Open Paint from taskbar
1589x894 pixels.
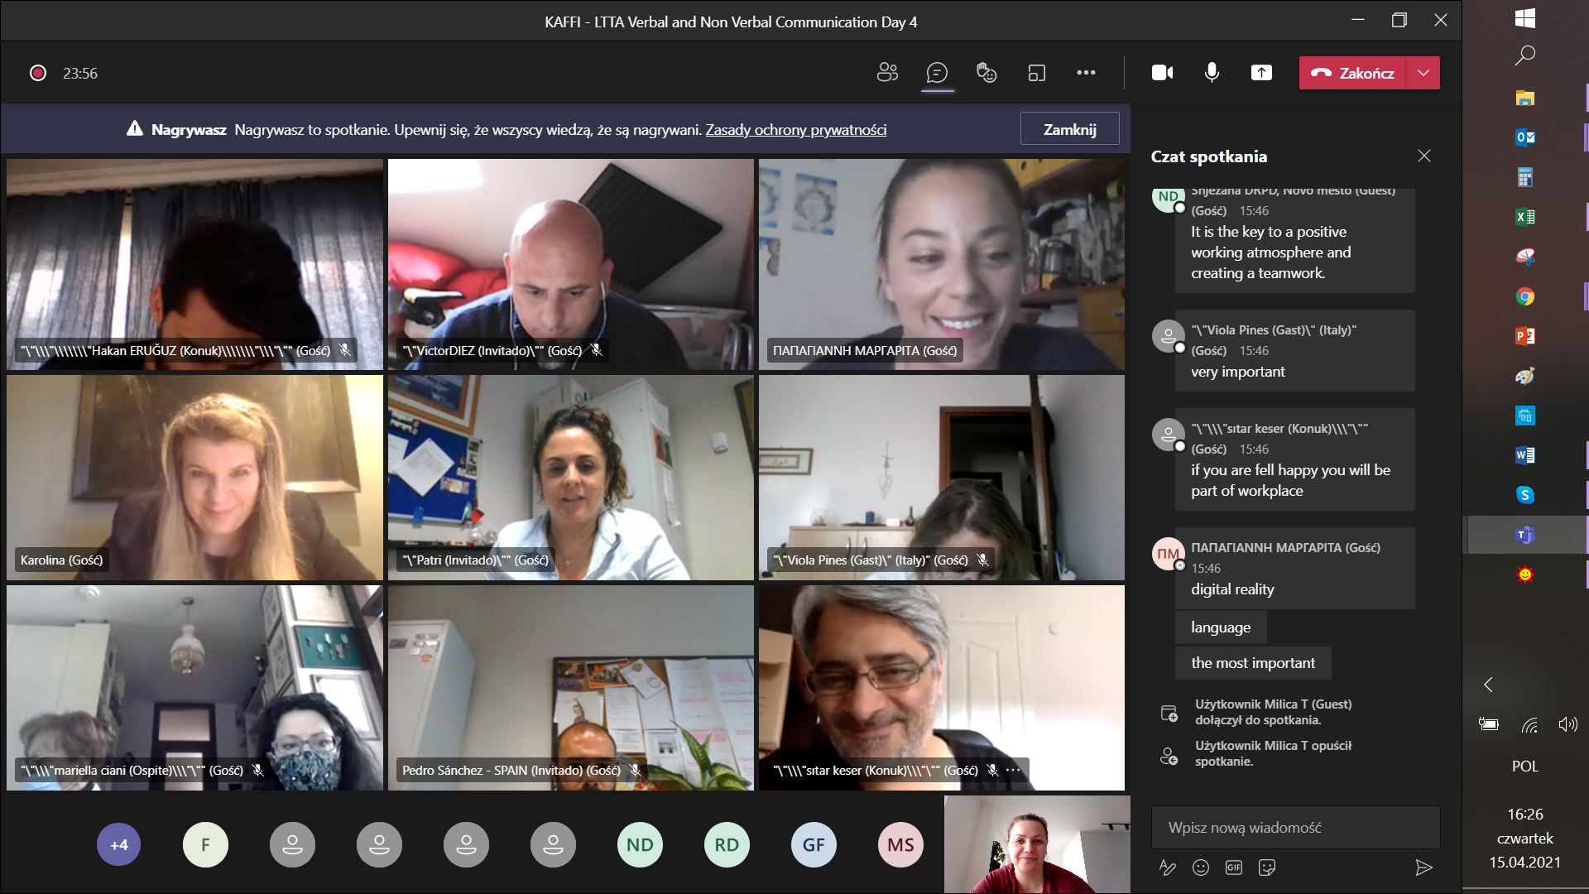click(1525, 376)
